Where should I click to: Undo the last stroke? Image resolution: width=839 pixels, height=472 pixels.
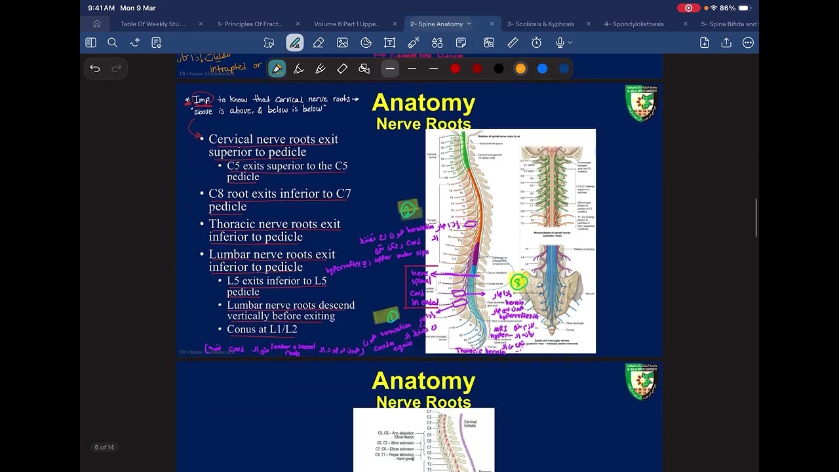[95, 68]
